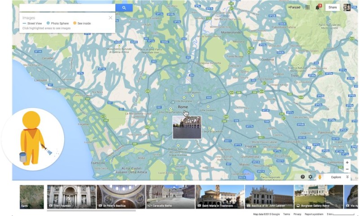Viewport: 359px width, 216px height.
Task: Click inside the search input field
Action: 67,8
